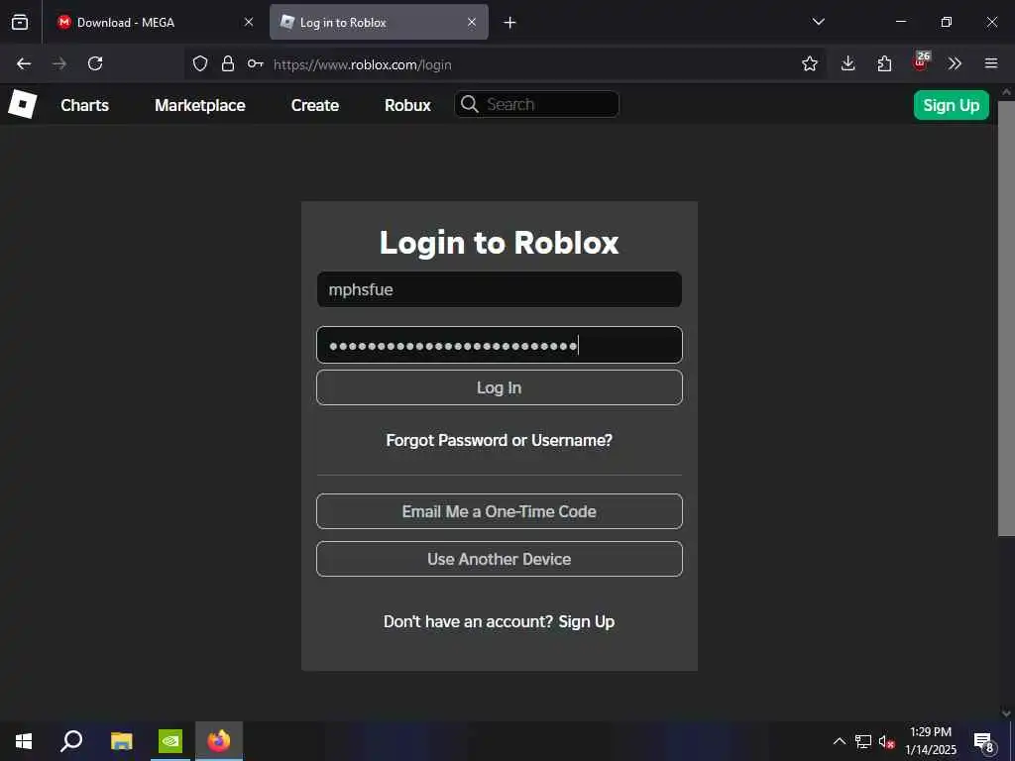Image resolution: width=1015 pixels, height=761 pixels.
Task: Open a new tab with plus button
Action: (x=510, y=23)
